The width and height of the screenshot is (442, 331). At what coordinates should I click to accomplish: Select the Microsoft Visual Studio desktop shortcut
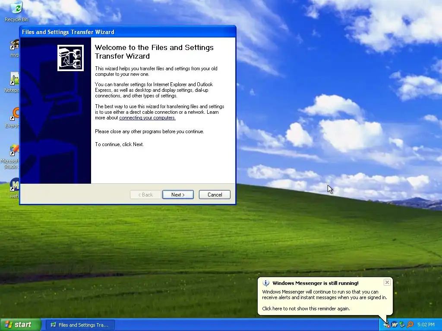coord(11,156)
